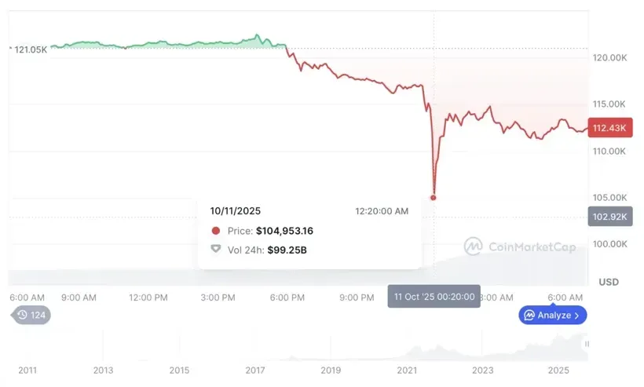Click the 11 Oct '25 00:20:00 time label
This screenshot has width=644, height=387.
coord(434,297)
